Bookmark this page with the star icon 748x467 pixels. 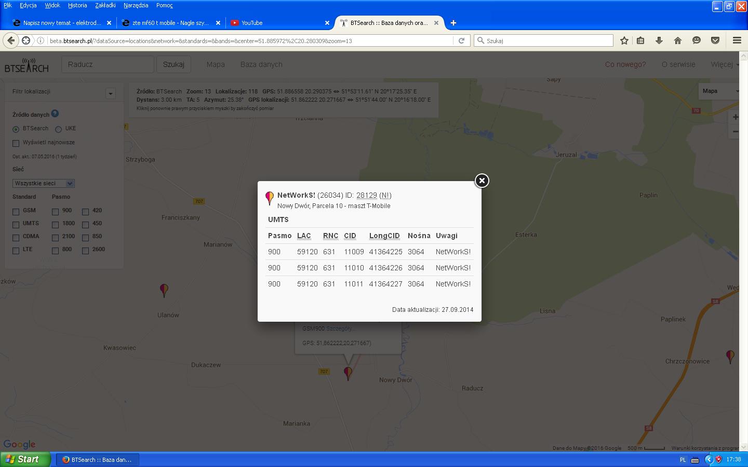click(x=624, y=40)
